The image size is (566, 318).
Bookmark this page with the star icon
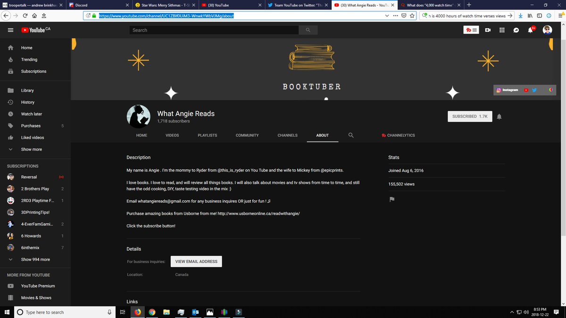click(x=412, y=15)
